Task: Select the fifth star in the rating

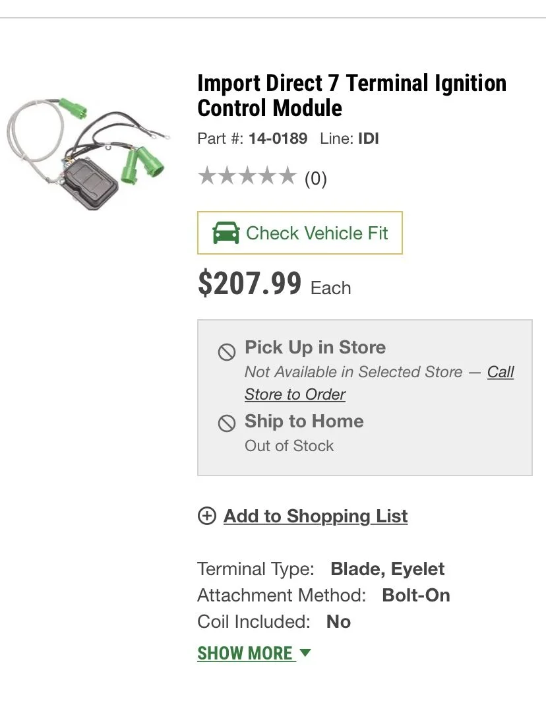Action: pos(287,176)
